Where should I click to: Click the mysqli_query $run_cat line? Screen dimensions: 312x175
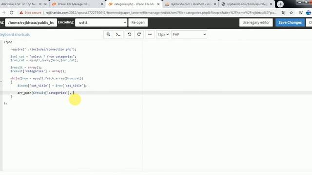[x=44, y=60]
